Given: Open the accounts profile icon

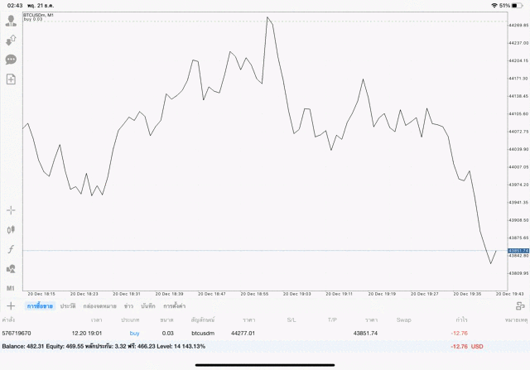Looking at the screenshot, I should [12, 21].
